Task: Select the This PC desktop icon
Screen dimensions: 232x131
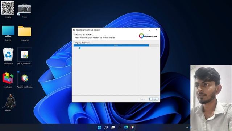Action: 8,32
